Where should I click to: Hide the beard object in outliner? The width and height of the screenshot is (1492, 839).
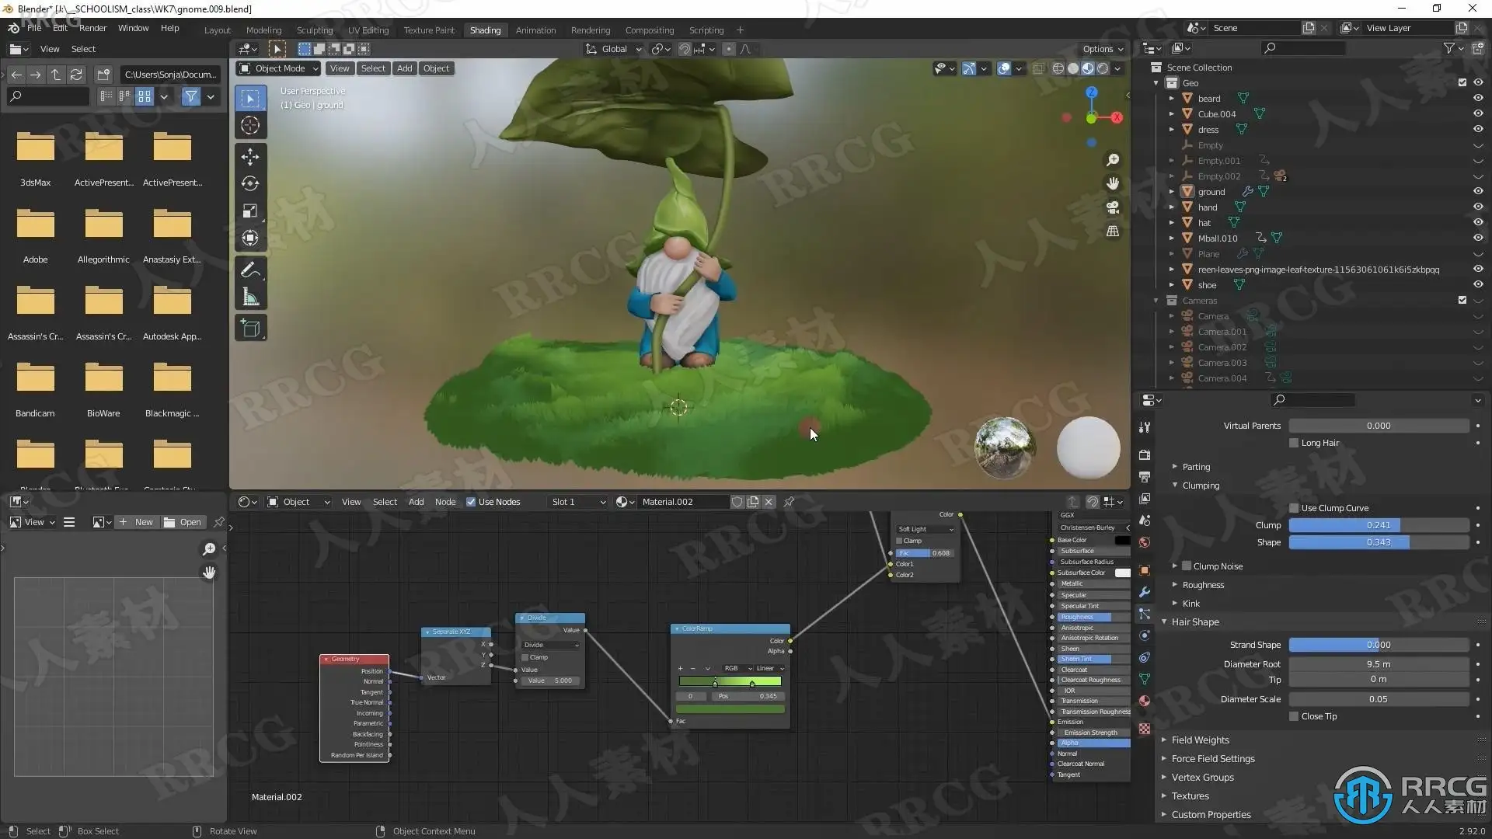(1478, 99)
